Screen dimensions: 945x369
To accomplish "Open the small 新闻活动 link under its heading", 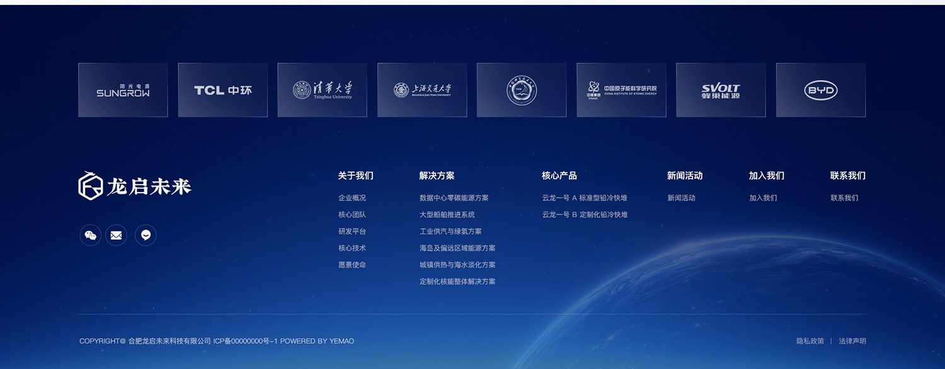I will click(682, 198).
